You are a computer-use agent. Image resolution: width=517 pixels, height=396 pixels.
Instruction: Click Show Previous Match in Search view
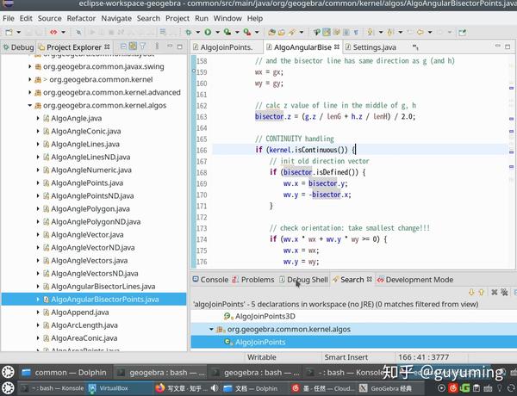(482, 292)
